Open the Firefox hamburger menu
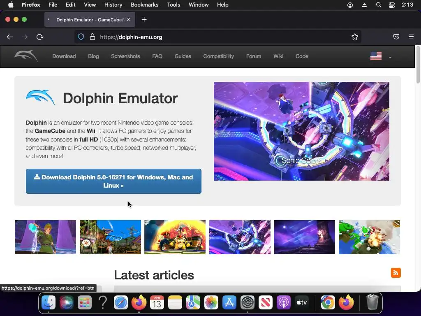The width and height of the screenshot is (421, 316). tap(411, 37)
